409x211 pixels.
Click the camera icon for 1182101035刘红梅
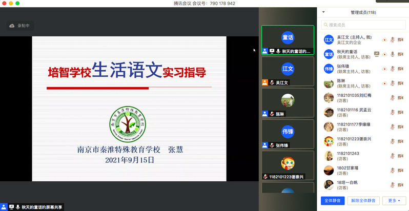(401, 97)
